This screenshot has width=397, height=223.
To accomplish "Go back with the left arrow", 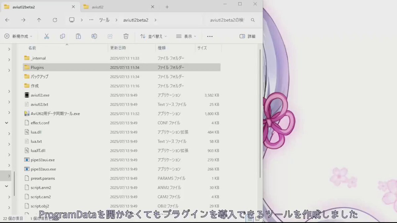I will [x=7, y=20].
